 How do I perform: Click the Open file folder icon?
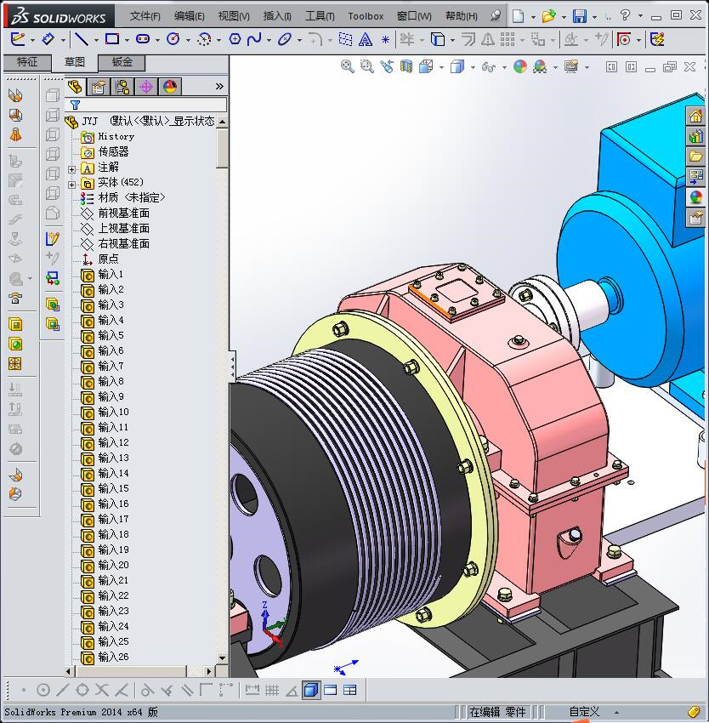tap(548, 16)
